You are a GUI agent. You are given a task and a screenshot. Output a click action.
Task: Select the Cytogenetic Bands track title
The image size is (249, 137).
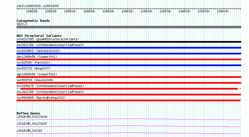33,21
